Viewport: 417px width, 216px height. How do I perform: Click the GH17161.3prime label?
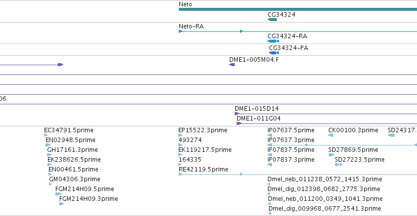coord(73,150)
